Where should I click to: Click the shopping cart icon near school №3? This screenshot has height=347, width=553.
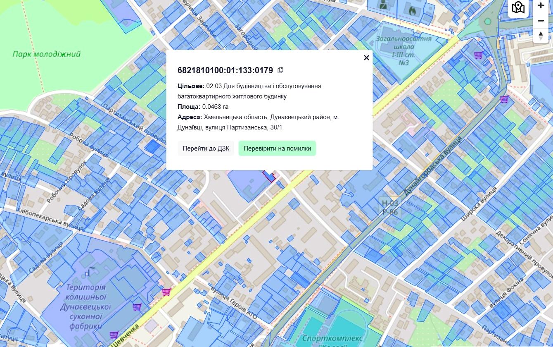click(x=478, y=55)
